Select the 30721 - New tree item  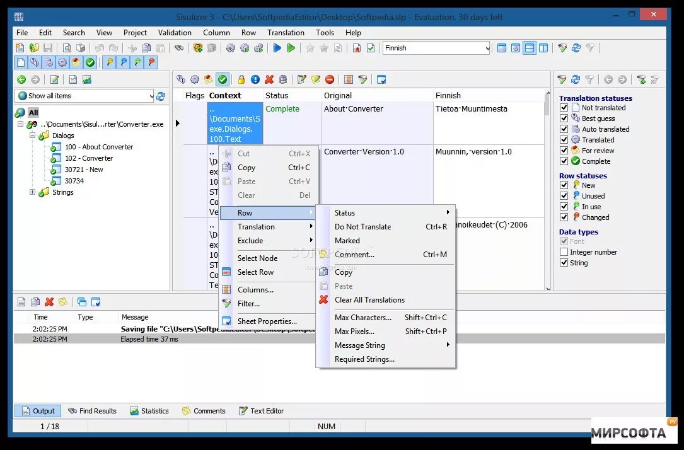tap(84, 170)
